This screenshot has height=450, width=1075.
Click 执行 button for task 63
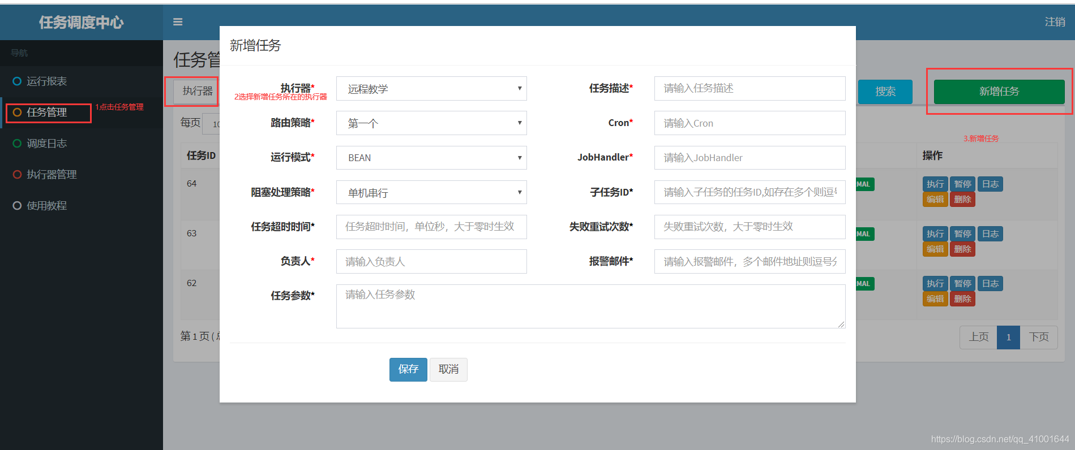point(935,234)
